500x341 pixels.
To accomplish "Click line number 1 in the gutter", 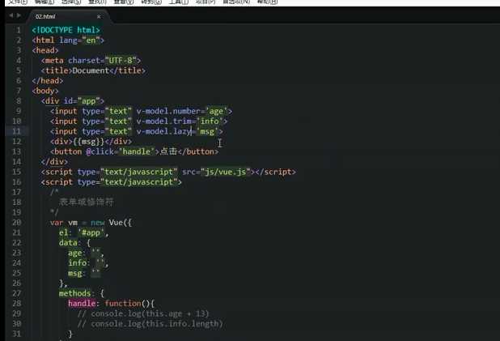I will coord(19,30).
